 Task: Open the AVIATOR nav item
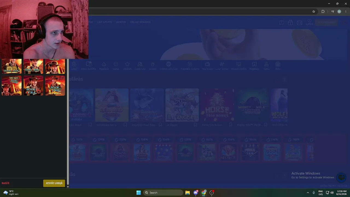click(121, 22)
